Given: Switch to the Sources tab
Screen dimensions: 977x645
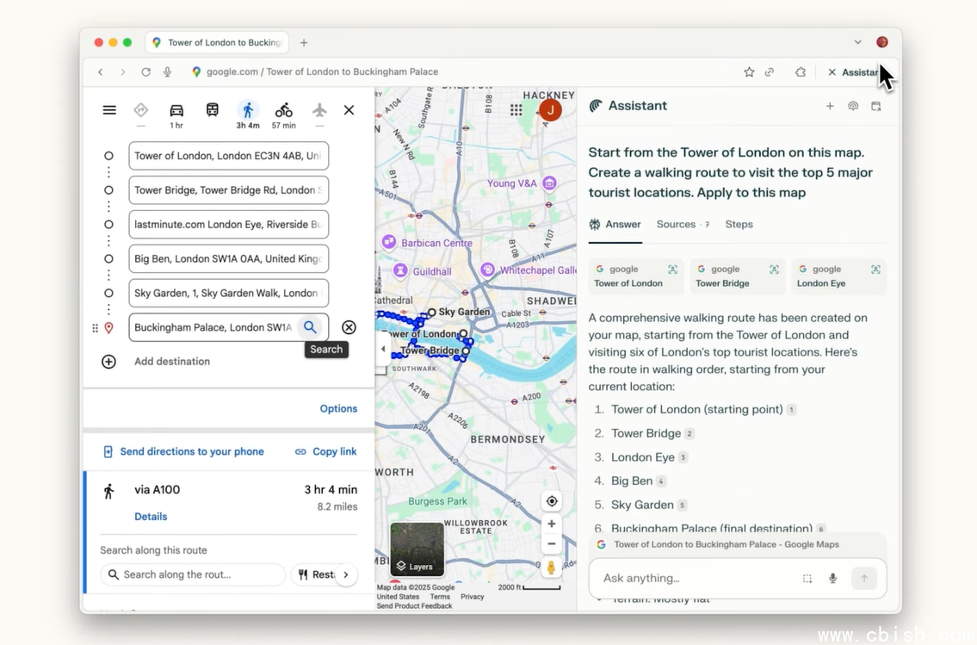Looking at the screenshot, I should pyautogui.click(x=683, y=225).
